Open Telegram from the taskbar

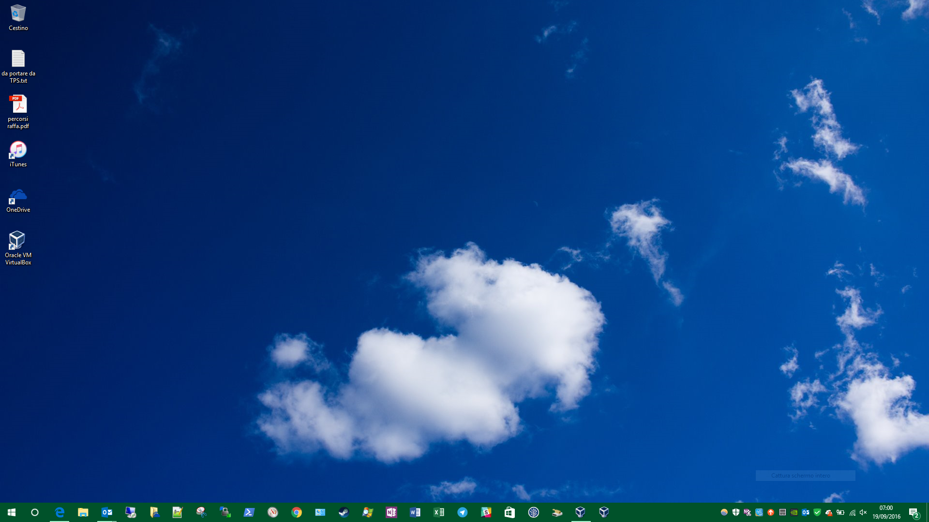[x=462, y=512]
